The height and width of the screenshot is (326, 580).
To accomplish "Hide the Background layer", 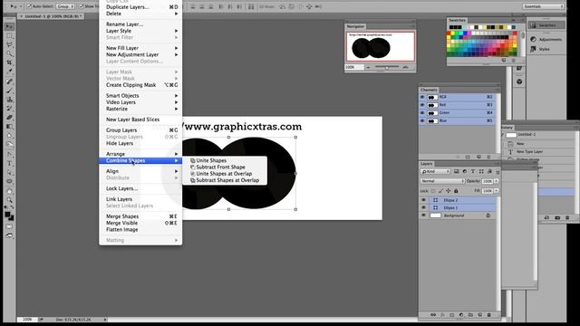I will pos(423,216).
